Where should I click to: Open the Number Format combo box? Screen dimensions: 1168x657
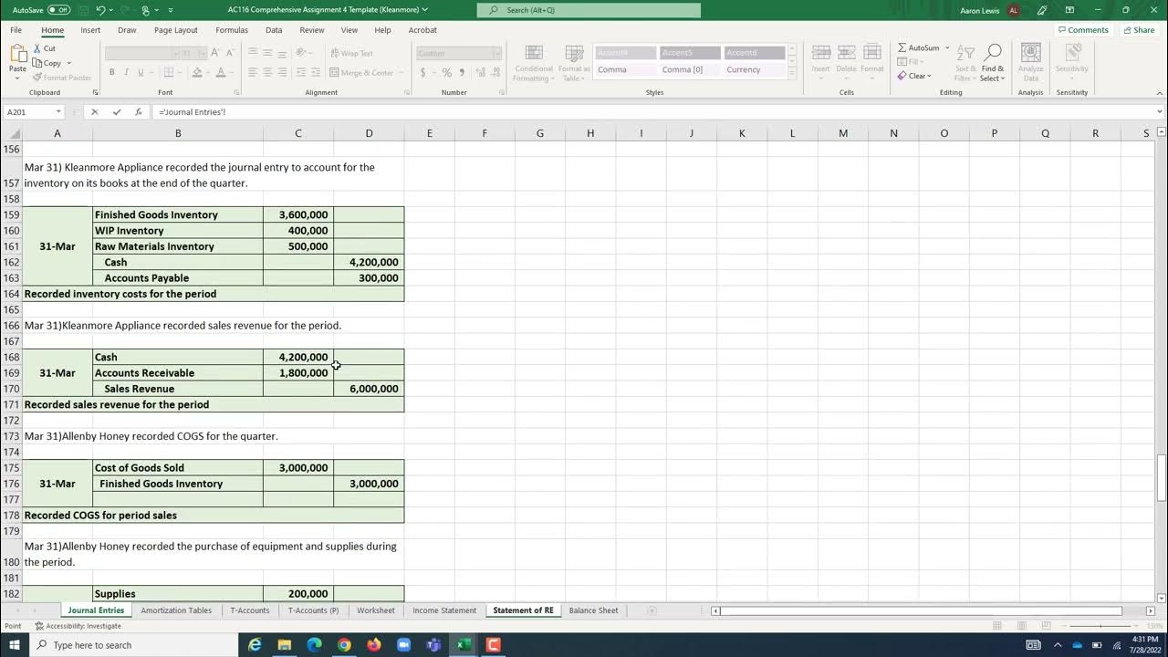(459, 53)
